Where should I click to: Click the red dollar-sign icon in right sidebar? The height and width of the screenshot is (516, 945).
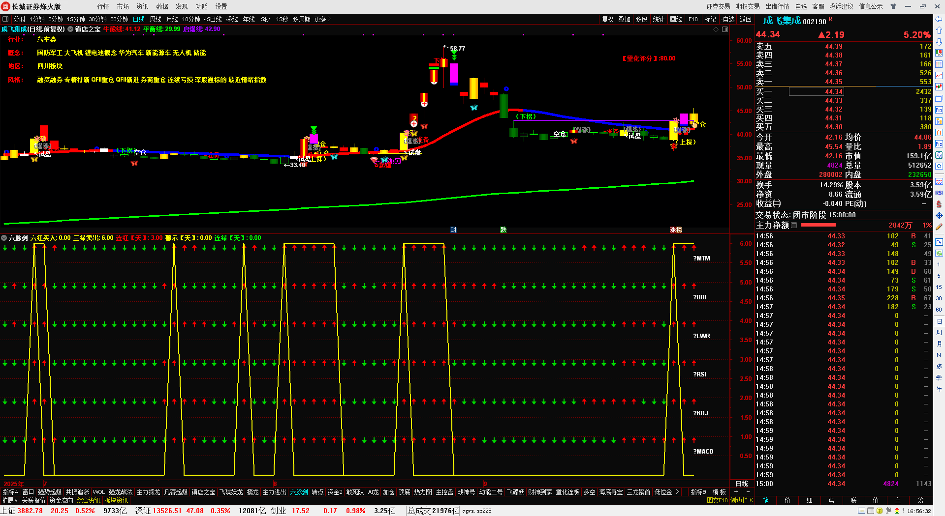[939, 204]
